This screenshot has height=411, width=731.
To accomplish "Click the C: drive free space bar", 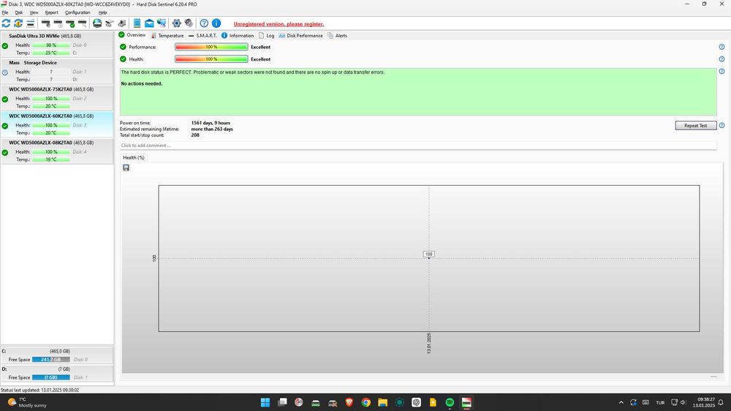I will (x=51, y=360).
